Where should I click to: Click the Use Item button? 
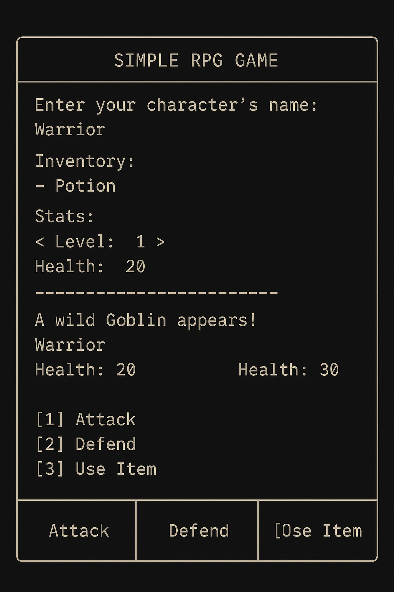pos(319,531)
